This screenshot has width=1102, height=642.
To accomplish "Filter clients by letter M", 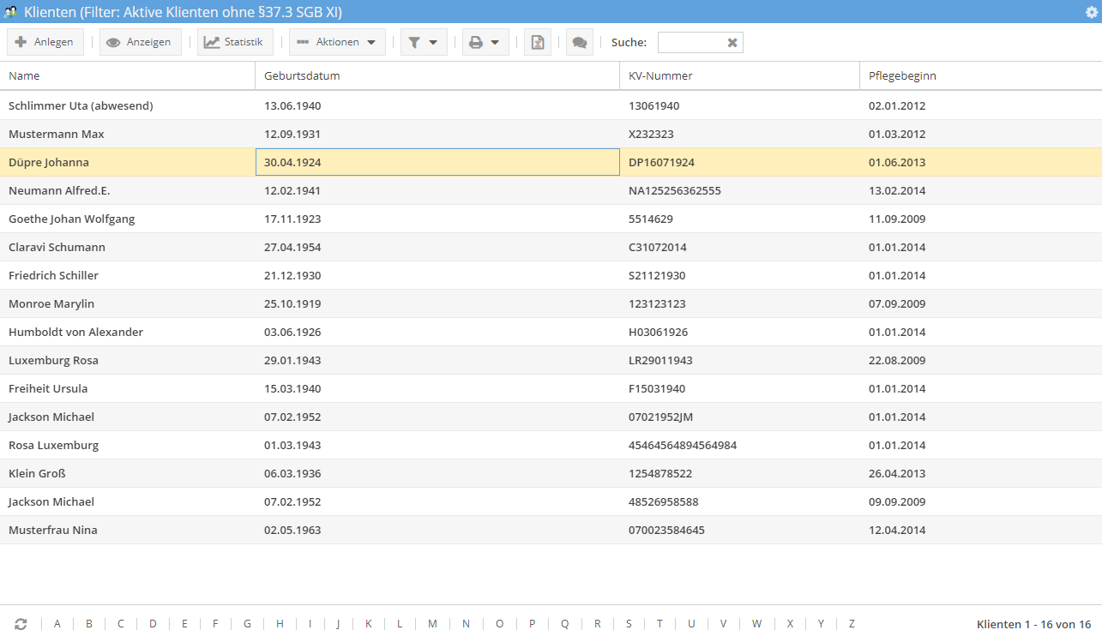I will point(432,624).
